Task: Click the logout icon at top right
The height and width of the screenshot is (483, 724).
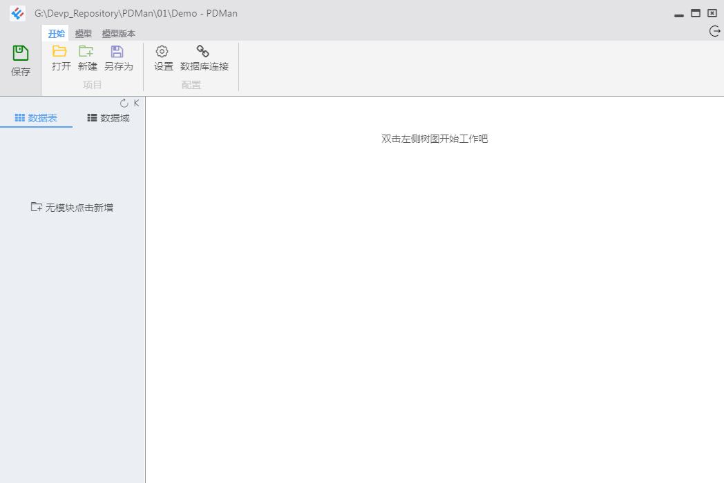Action: [714, 31]
